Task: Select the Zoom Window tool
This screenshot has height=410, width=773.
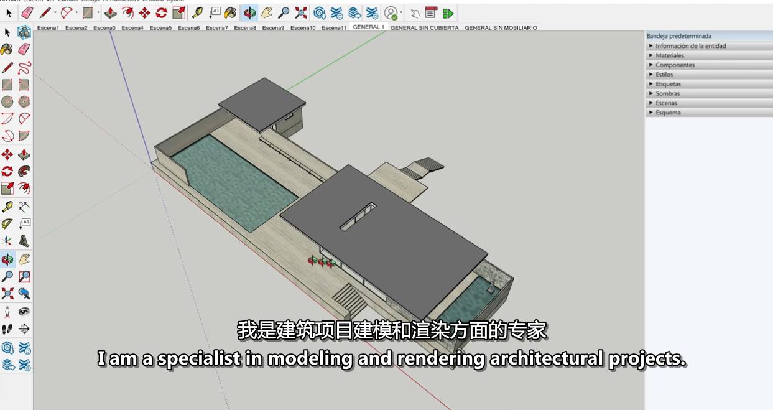Action: tap(24, 276)
